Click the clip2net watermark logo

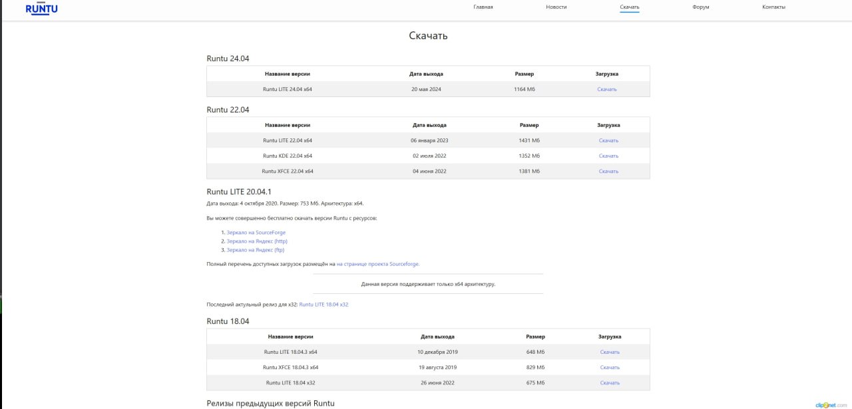[831, 404]
